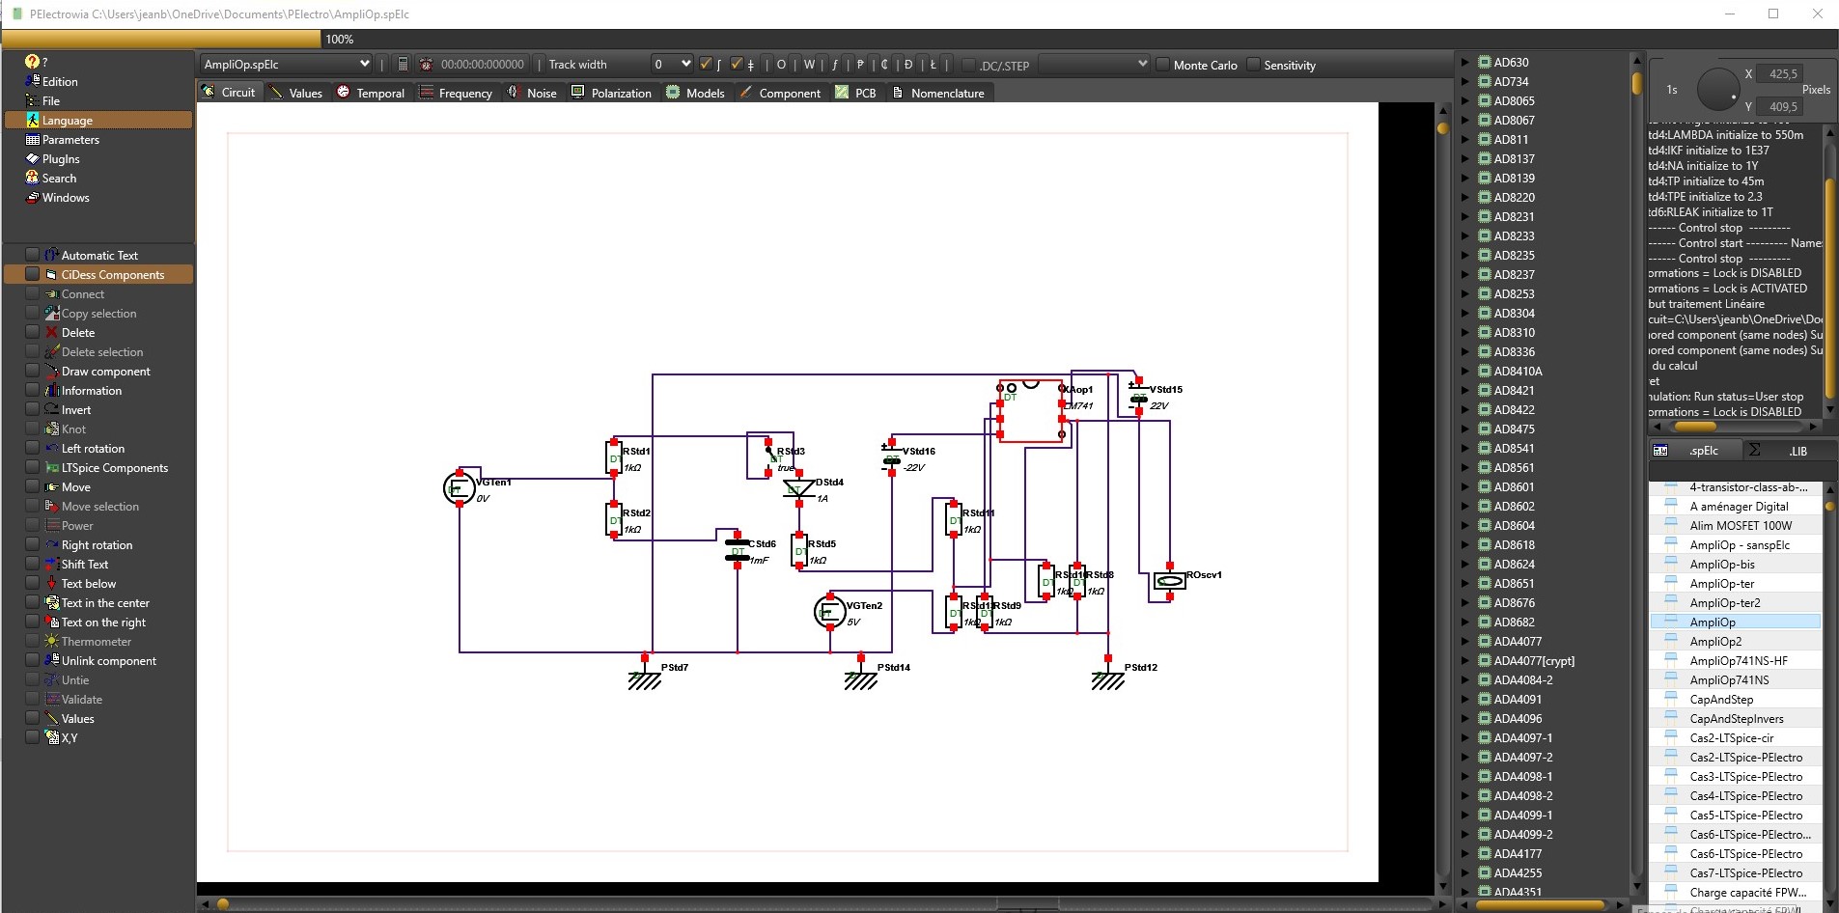Screen dimensions: 1839x913
Task: Click the question mark help icon
Action: pyautogui.click(x=33, y=62)
